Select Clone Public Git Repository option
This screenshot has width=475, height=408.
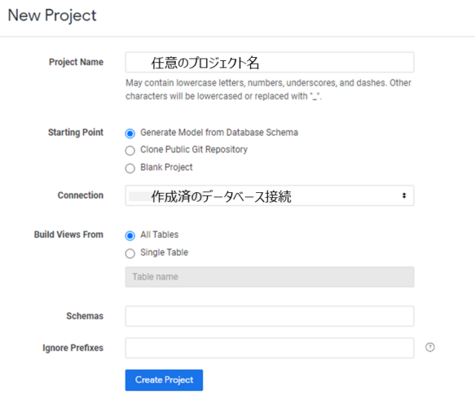pos(130,151)
